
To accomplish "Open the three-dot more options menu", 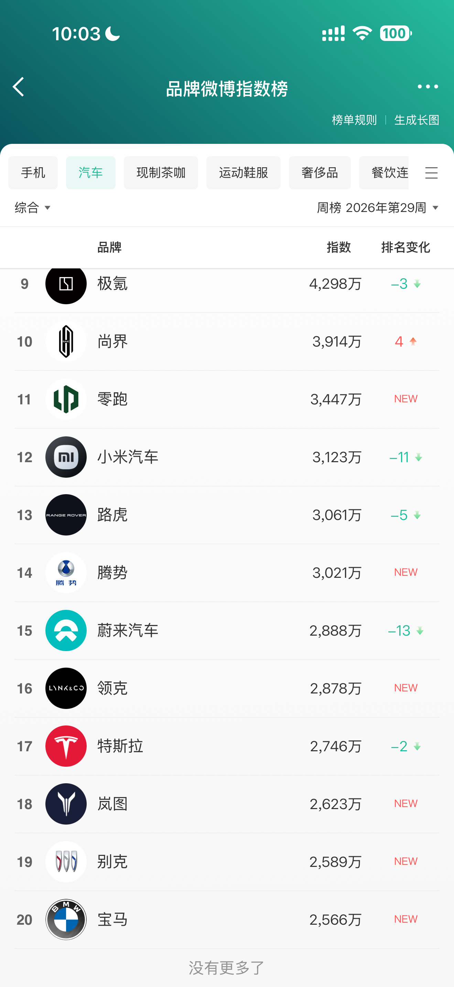I will pyautogui.click(x=428, y=87).
